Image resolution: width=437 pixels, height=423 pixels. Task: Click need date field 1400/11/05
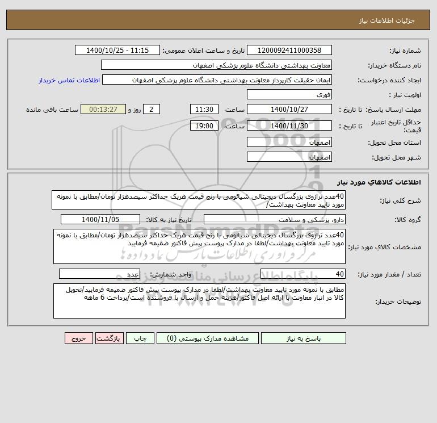point(100,219)
